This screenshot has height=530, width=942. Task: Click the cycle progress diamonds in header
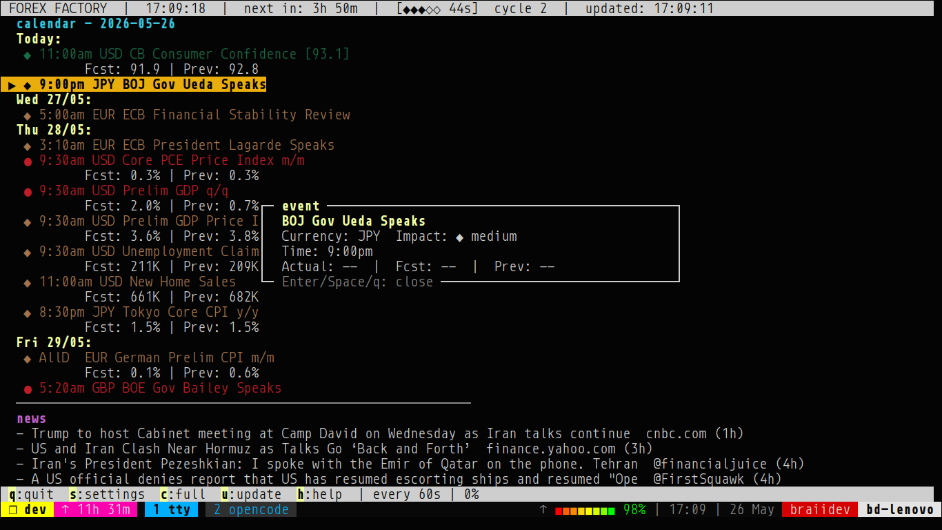[x=422, y=9]
